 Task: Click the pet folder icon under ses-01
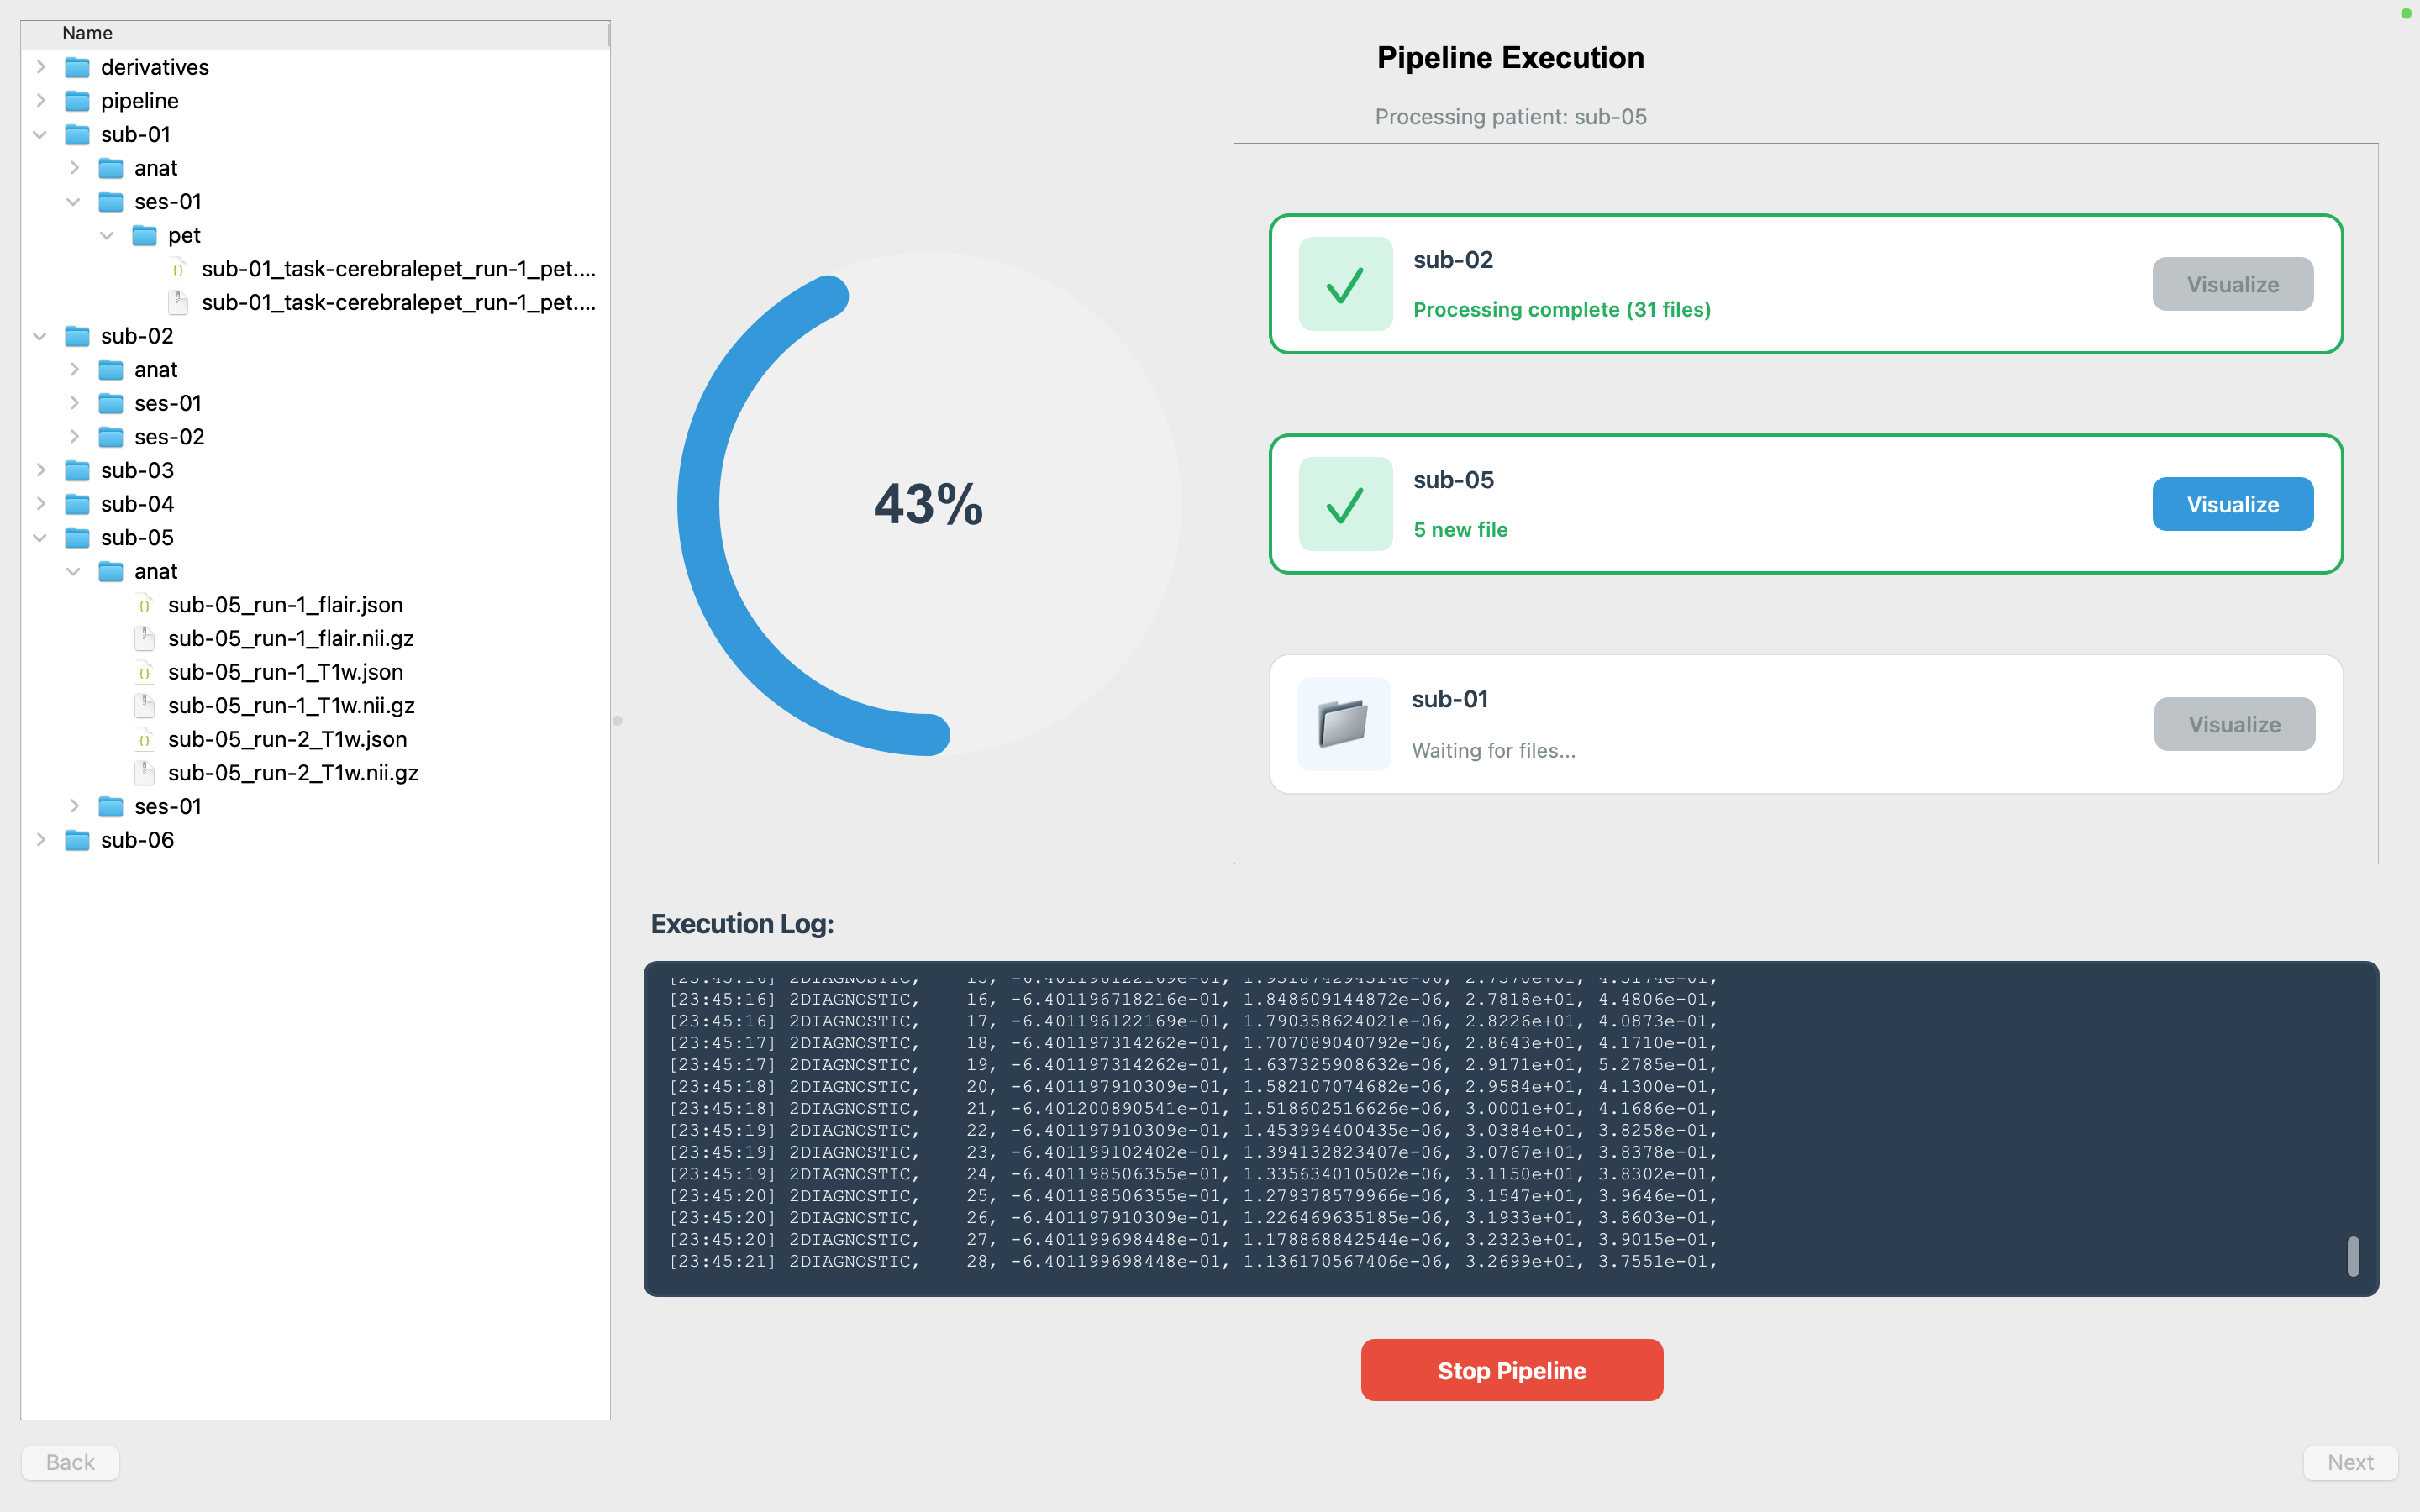[x=145, y=235]
